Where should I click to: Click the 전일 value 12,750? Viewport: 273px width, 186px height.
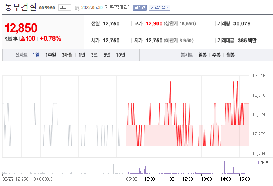pyautogui.click(x=111, y=23)
